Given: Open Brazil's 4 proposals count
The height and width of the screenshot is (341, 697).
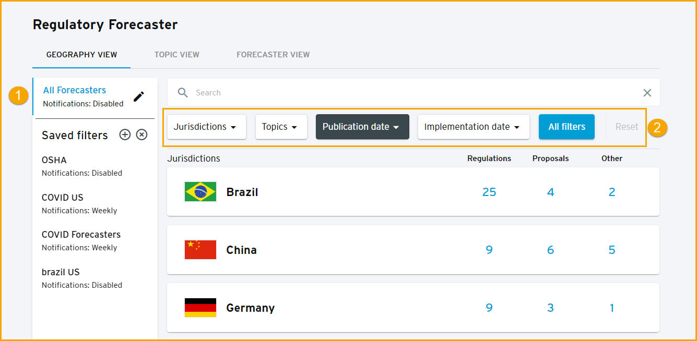Looking at the screenshot, I should tap(550, 192).
